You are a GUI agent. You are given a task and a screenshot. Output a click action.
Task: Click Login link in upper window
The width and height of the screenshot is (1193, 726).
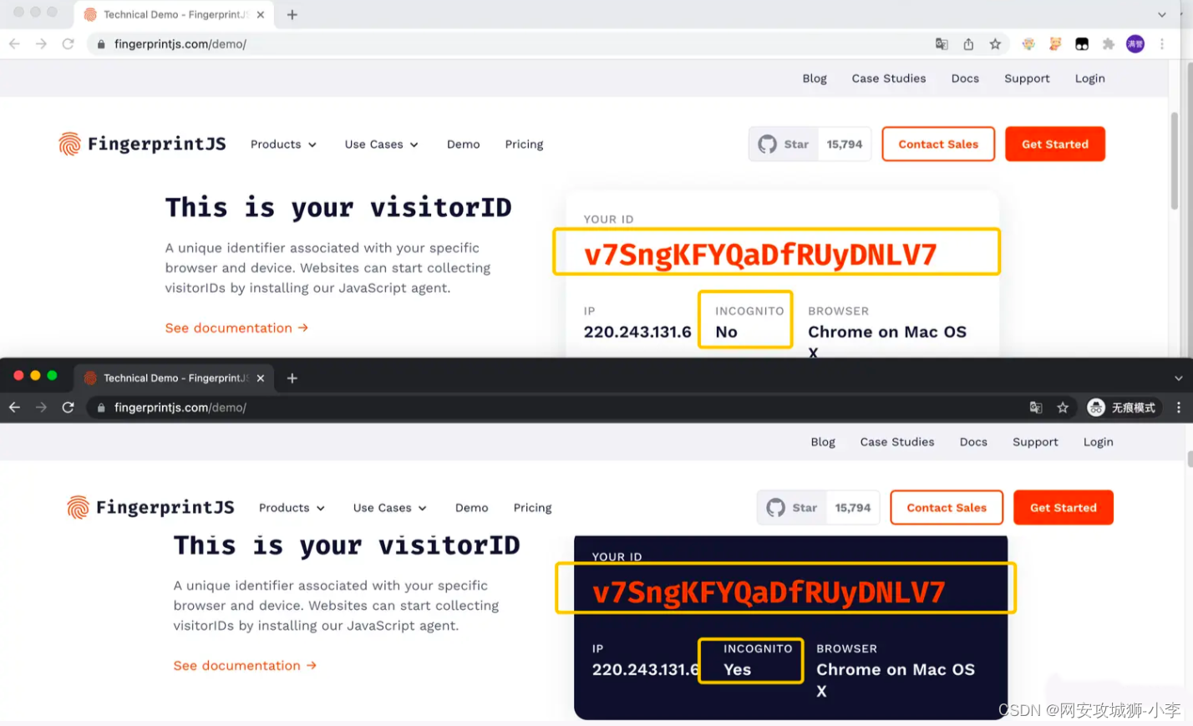[x=1089, y=79]
